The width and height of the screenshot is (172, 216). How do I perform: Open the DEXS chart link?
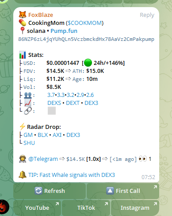54,103
